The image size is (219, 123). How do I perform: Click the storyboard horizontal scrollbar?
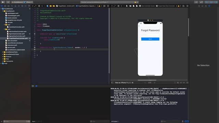click(x=147, y=80)
